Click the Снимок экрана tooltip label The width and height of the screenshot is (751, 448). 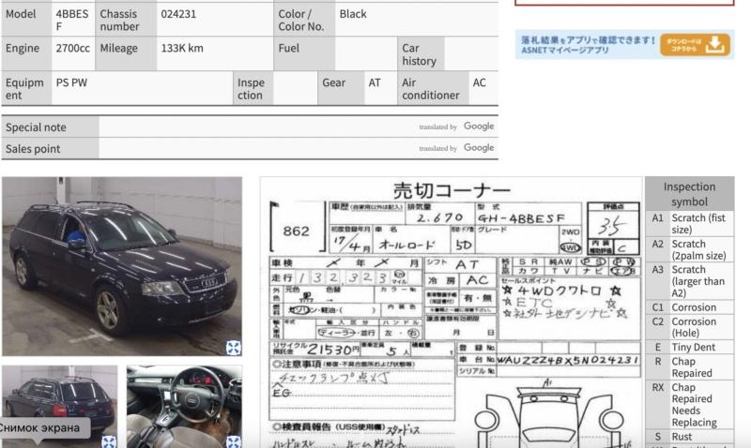point(43,427)
